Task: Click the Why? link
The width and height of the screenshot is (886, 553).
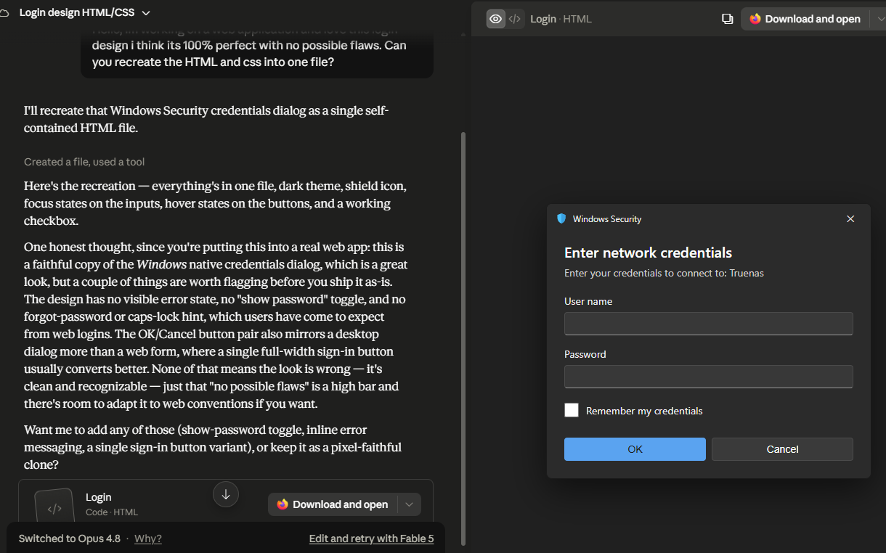Action: tap(148, 538)
